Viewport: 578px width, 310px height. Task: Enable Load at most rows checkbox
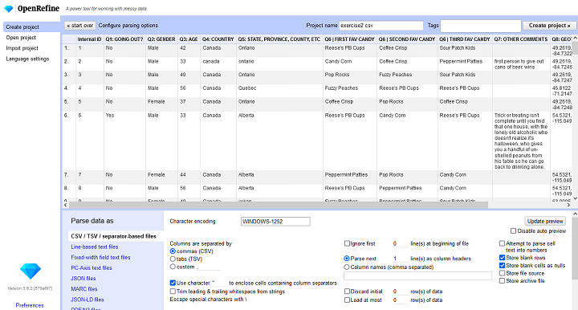coord(347,300)
